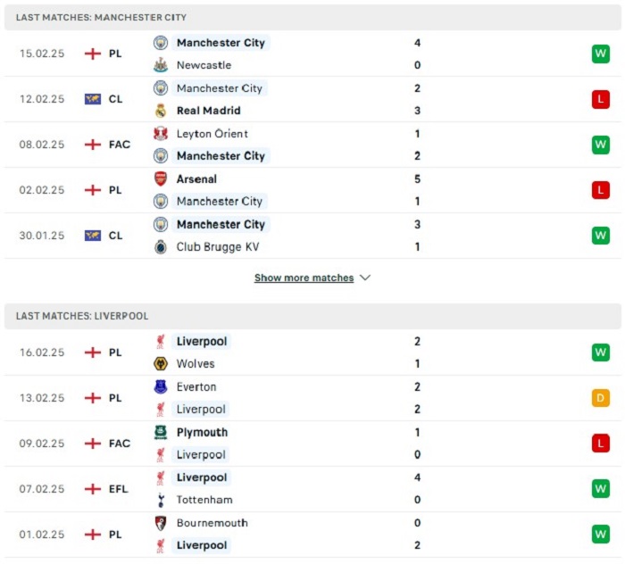Screen dimensions: 625x564
Task: Click the Newcastle club crest icon
Action: [x=161, y=65]
